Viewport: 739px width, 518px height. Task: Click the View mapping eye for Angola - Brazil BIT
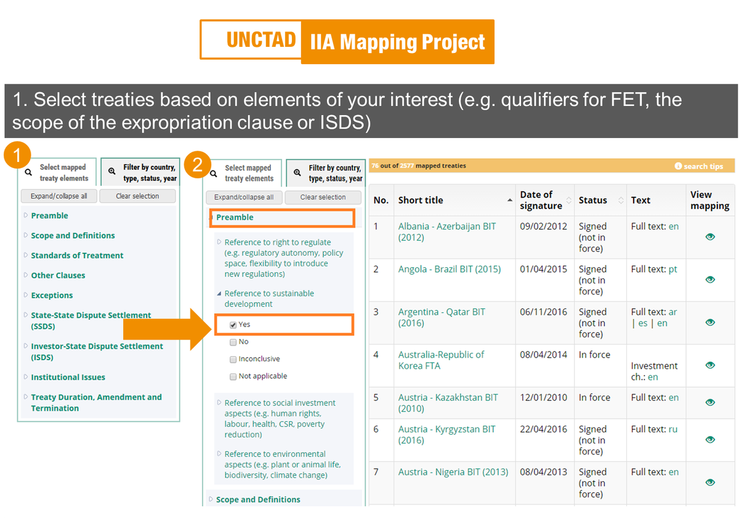710,280
